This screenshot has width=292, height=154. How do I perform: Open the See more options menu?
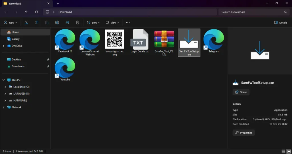click(128, 23)
